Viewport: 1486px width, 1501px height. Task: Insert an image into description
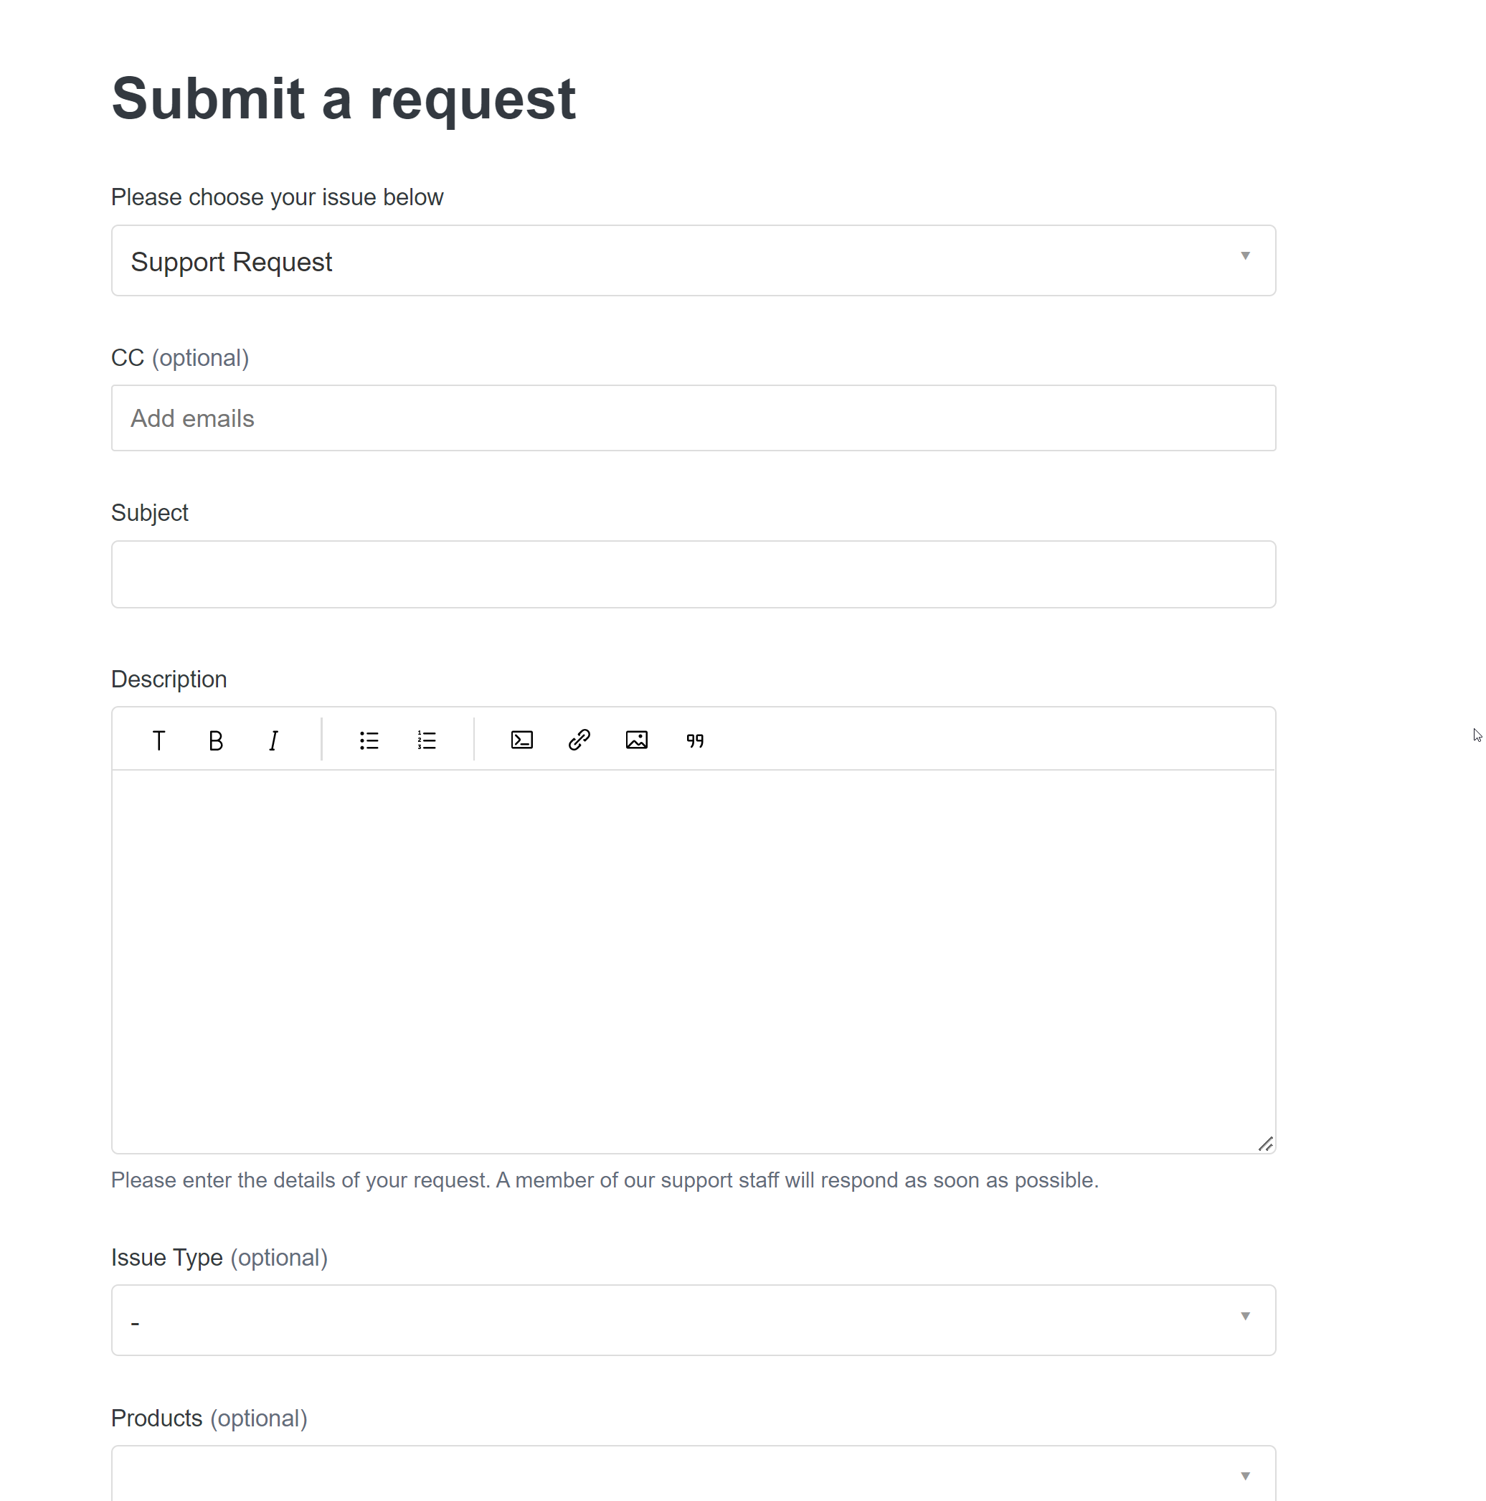pyautogui.click(x=637, y=740)
